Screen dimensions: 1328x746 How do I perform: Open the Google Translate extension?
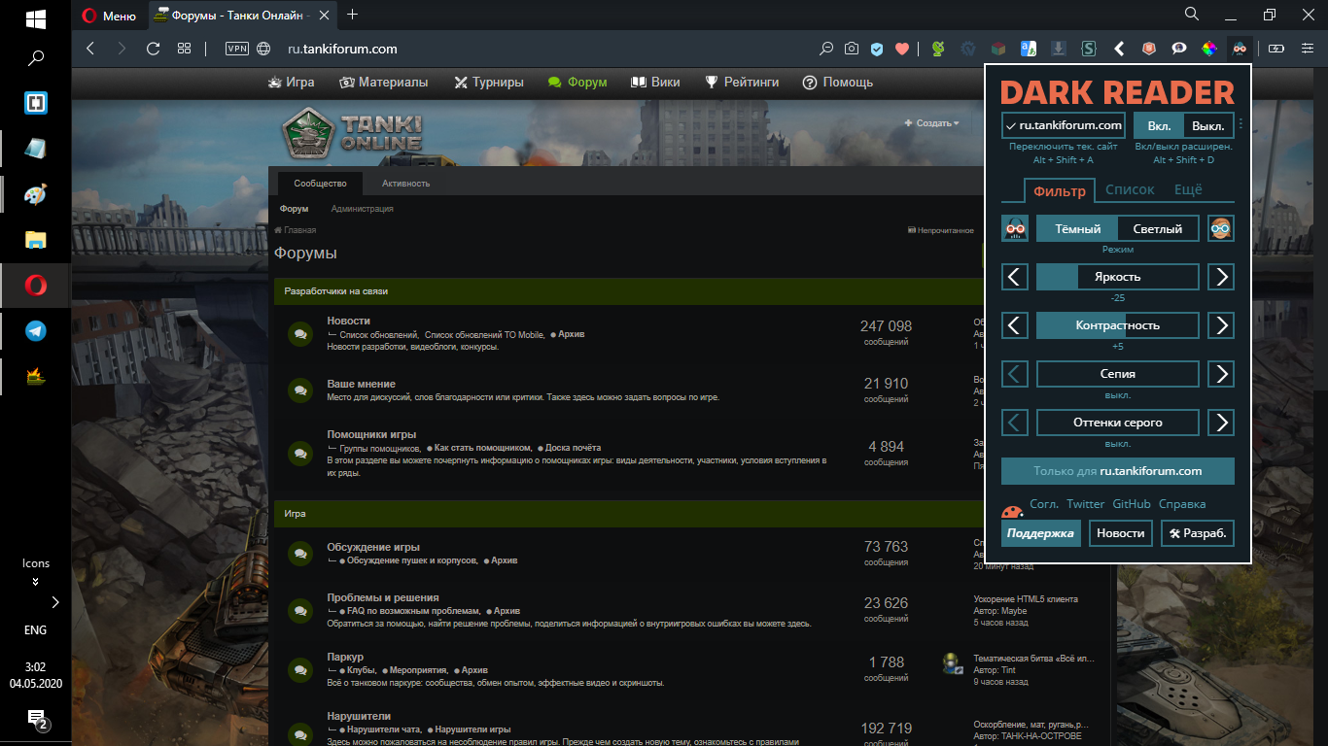point(1029,49)
